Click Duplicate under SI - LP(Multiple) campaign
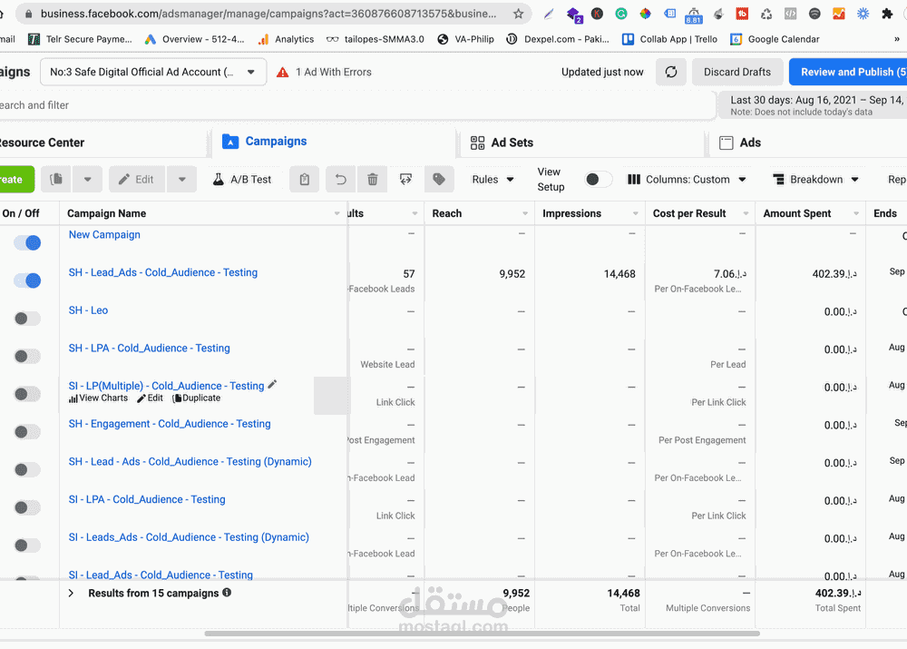907x649 pixels. pos(197,398)
